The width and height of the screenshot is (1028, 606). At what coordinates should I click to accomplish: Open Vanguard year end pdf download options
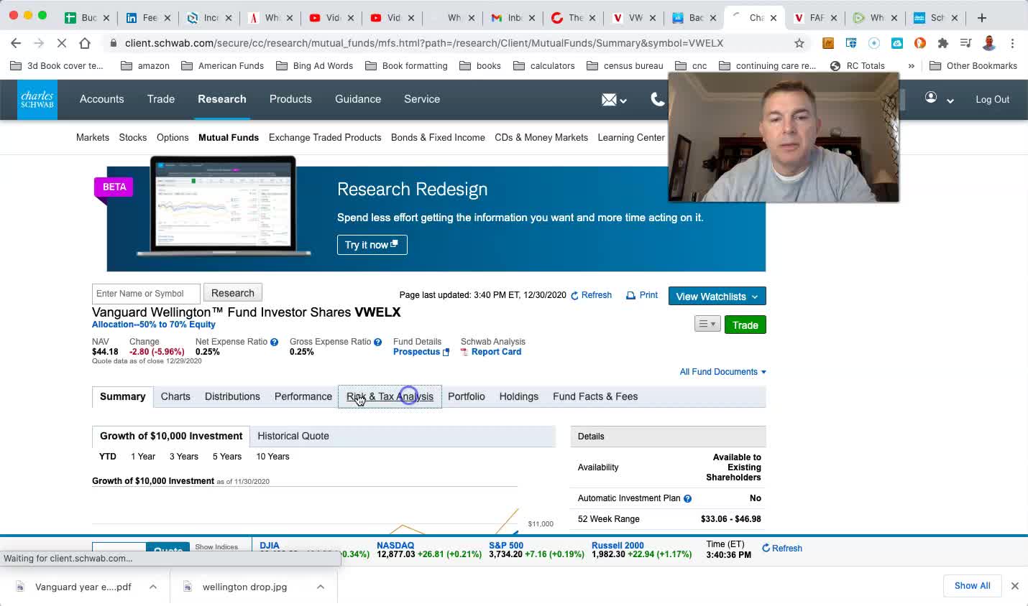pos(153,587)
